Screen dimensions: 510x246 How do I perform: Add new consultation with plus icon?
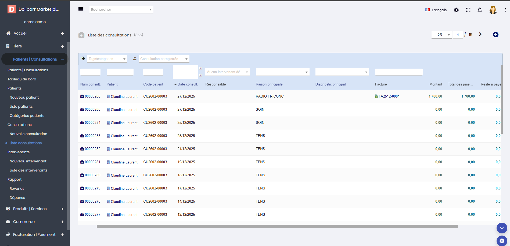pos(496,35)
